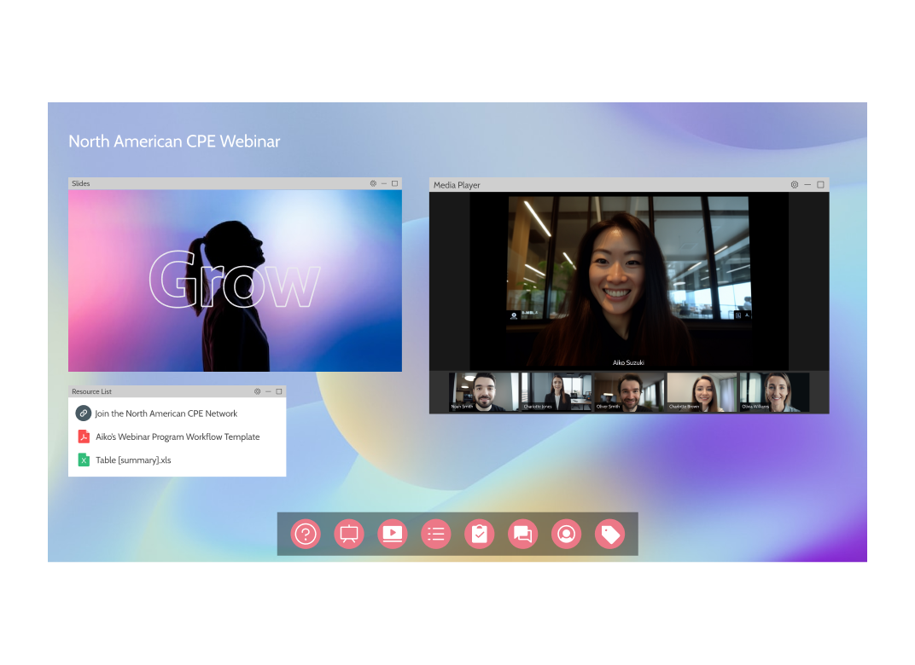Click the main Aiko Suzuki video feed

(x=628, y=281)
